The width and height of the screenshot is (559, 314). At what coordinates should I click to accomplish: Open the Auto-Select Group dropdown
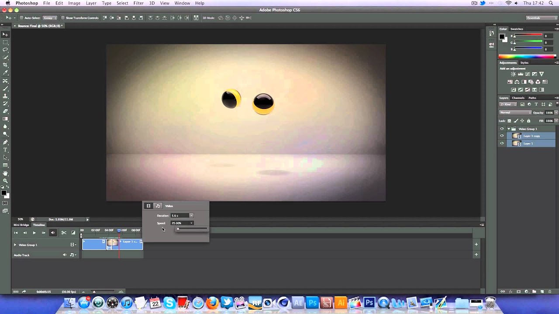pyautogui.click(x=50, y=18)
